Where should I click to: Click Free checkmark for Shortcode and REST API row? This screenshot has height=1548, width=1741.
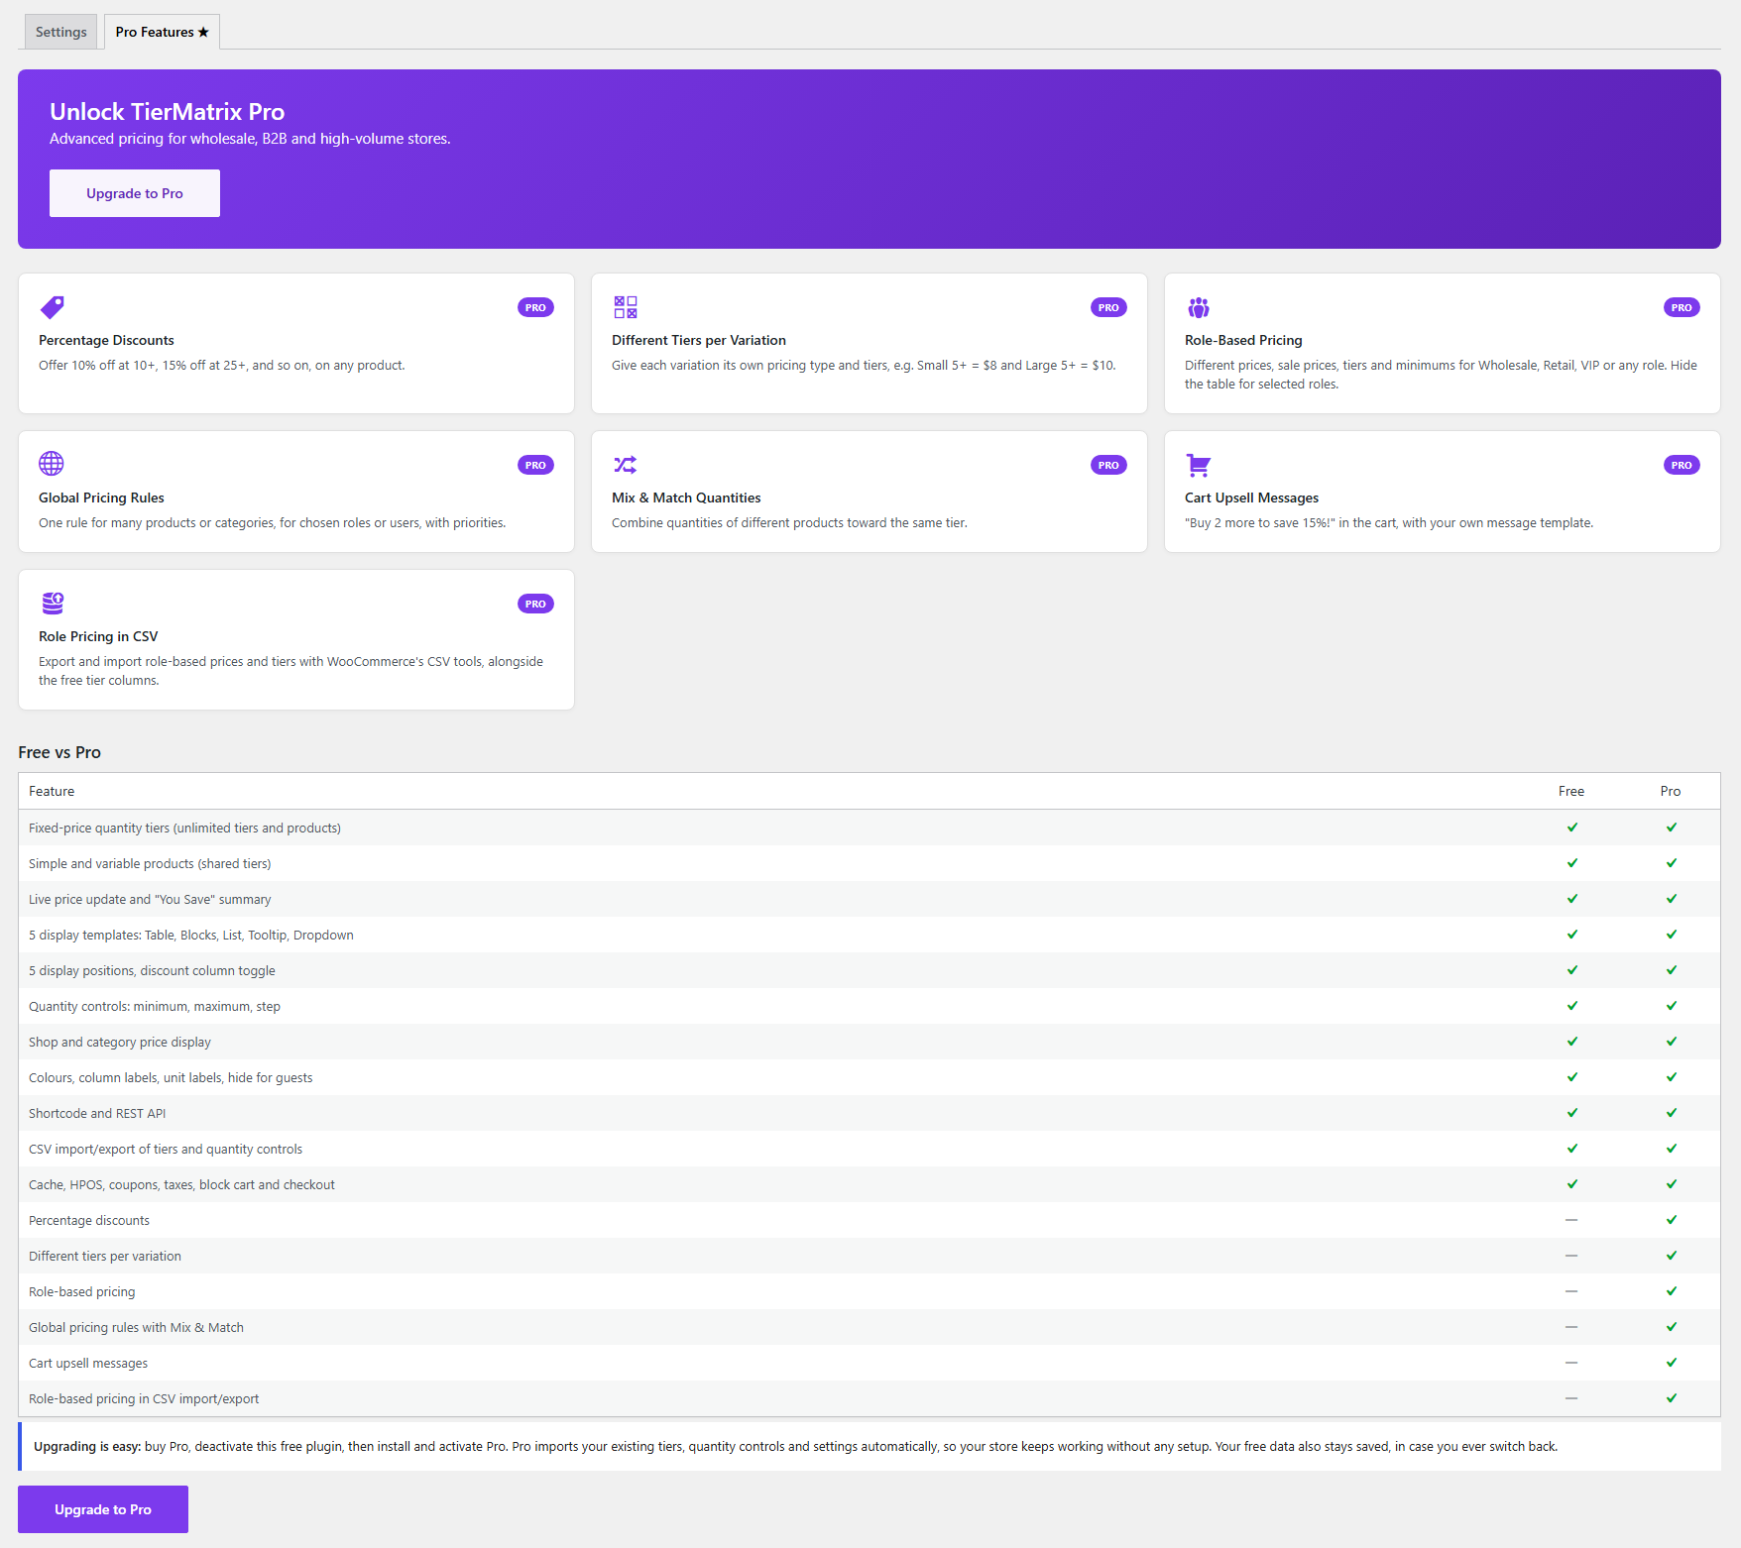[x=1571, y=1113]
